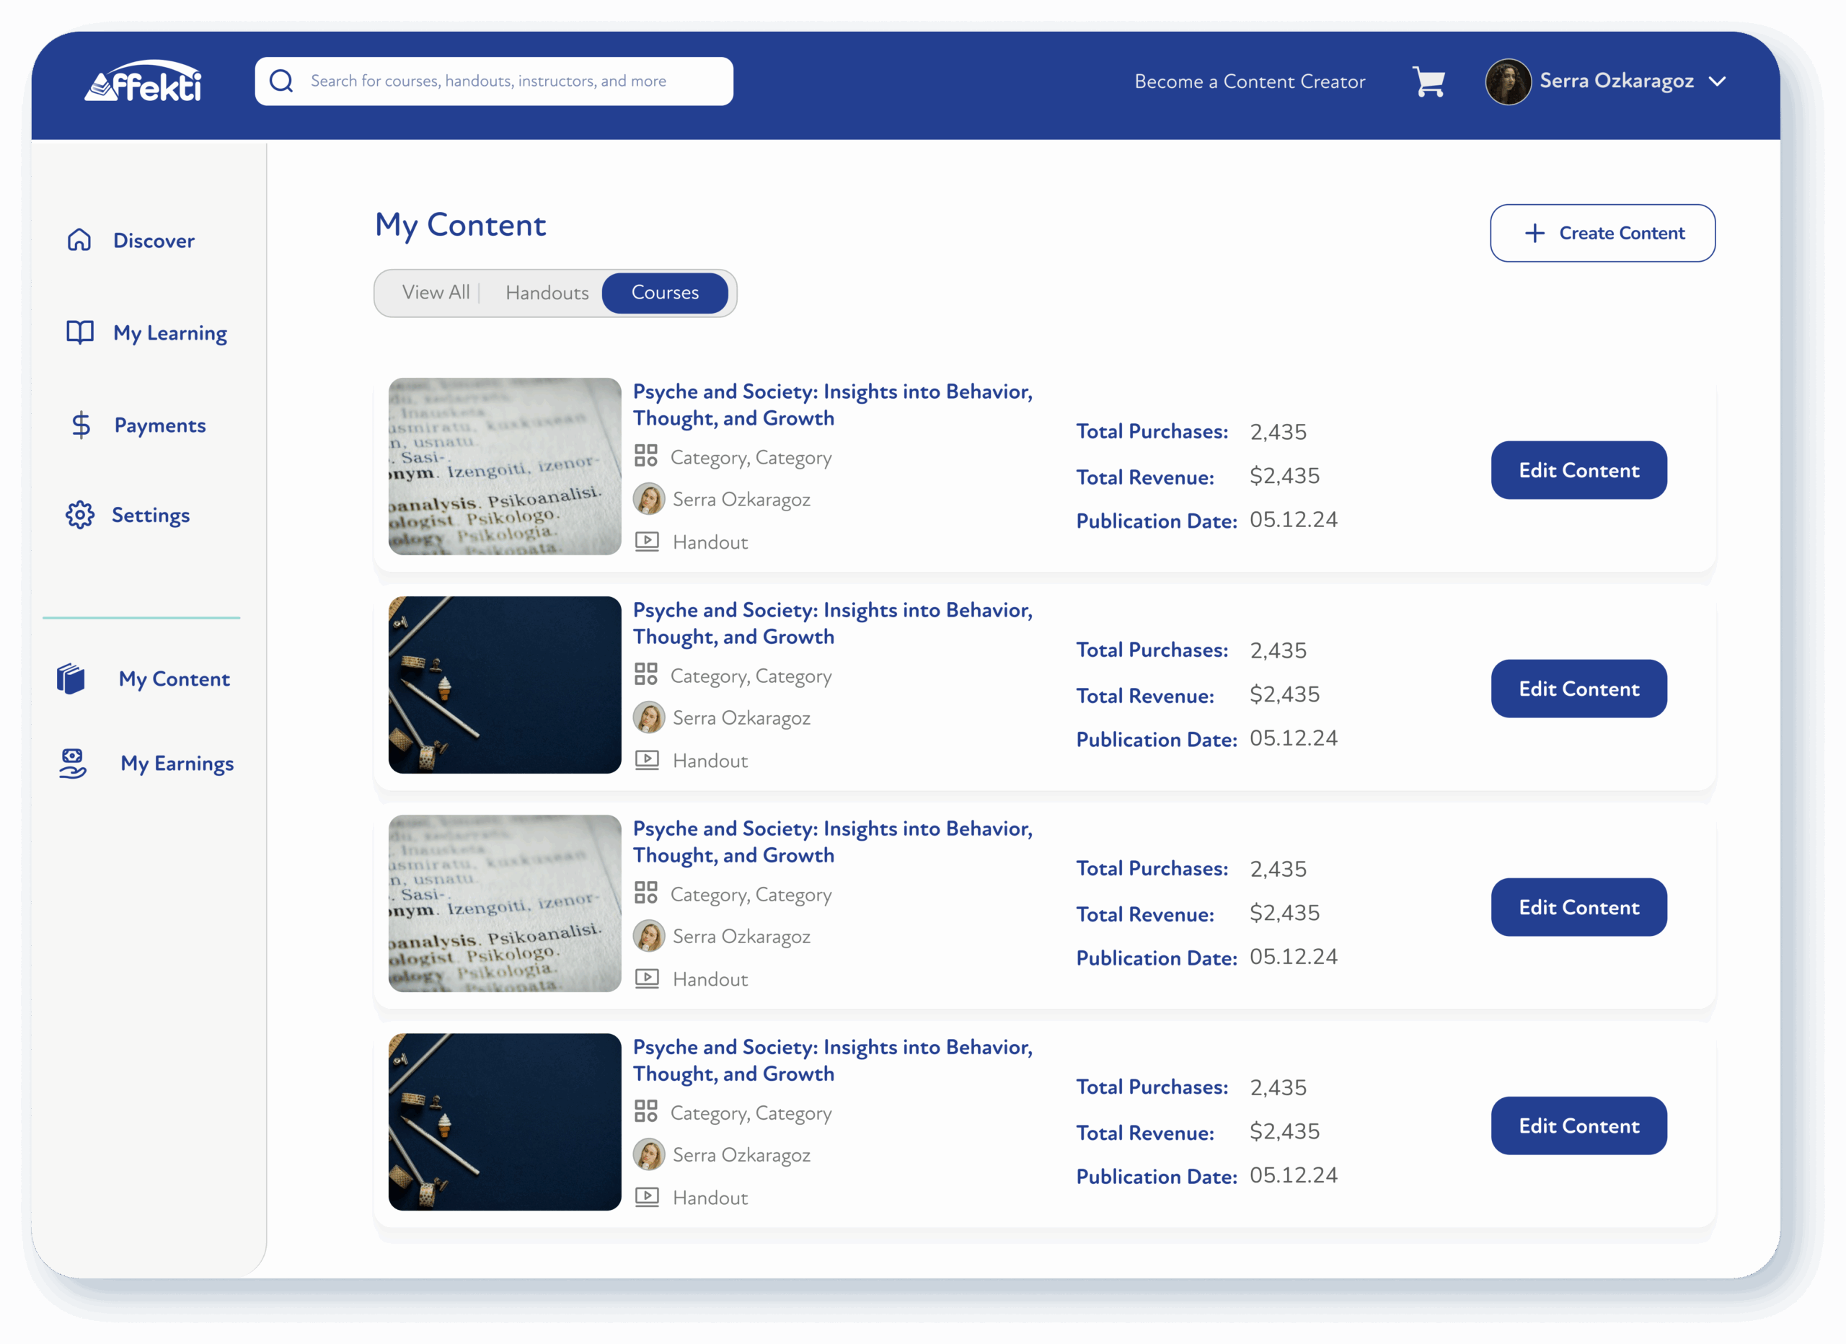Click the My Earnings hand-money icon

pos(72,764)
